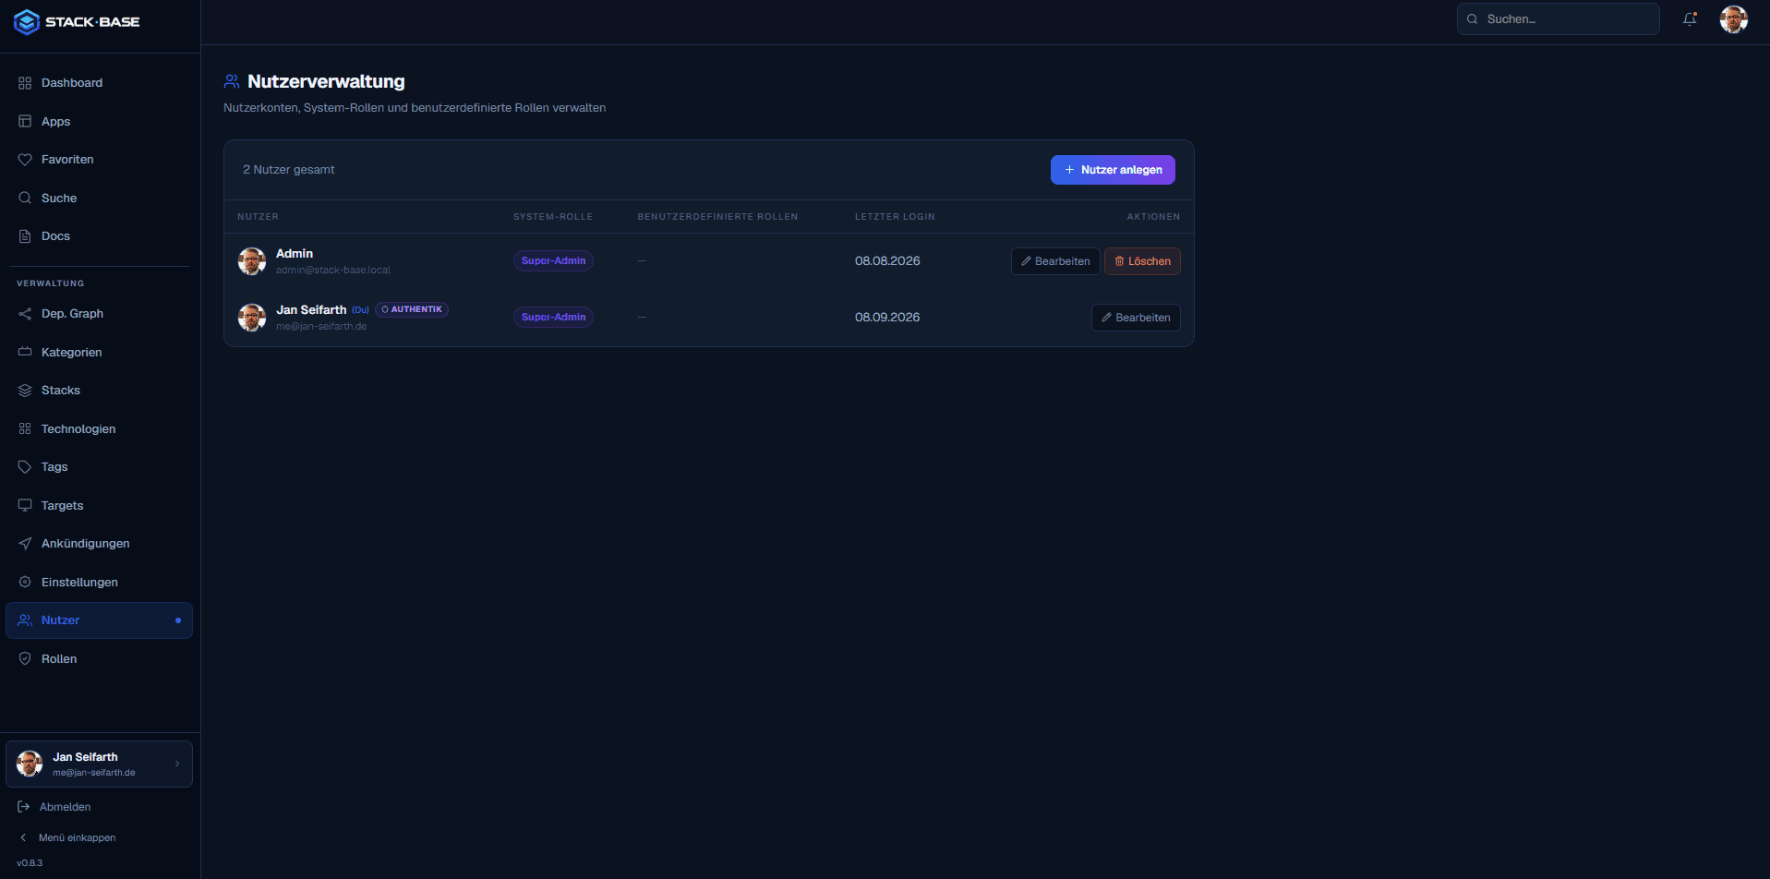Click the Technologien grid icon
The image size is (1770, 879).
[25, 429]
